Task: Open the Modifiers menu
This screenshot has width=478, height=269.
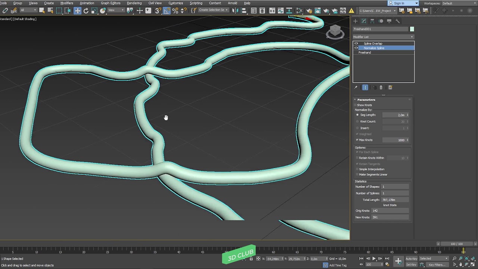Action: coord(67,3)
